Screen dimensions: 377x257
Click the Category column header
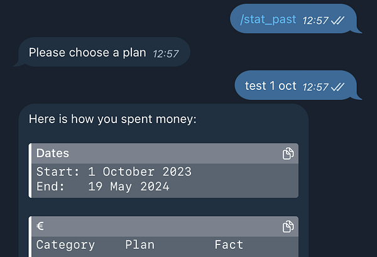coord(65,245)
